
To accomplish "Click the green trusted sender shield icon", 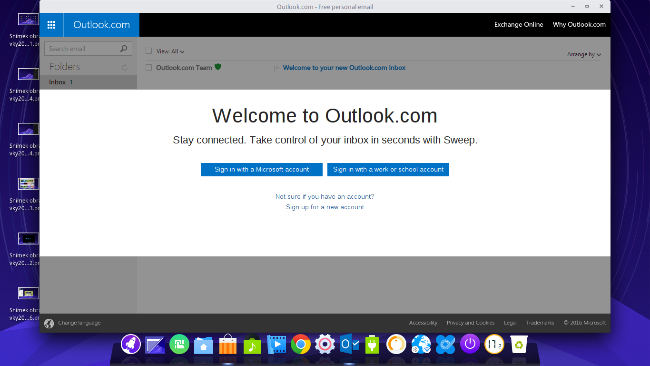I will point(218,67).
